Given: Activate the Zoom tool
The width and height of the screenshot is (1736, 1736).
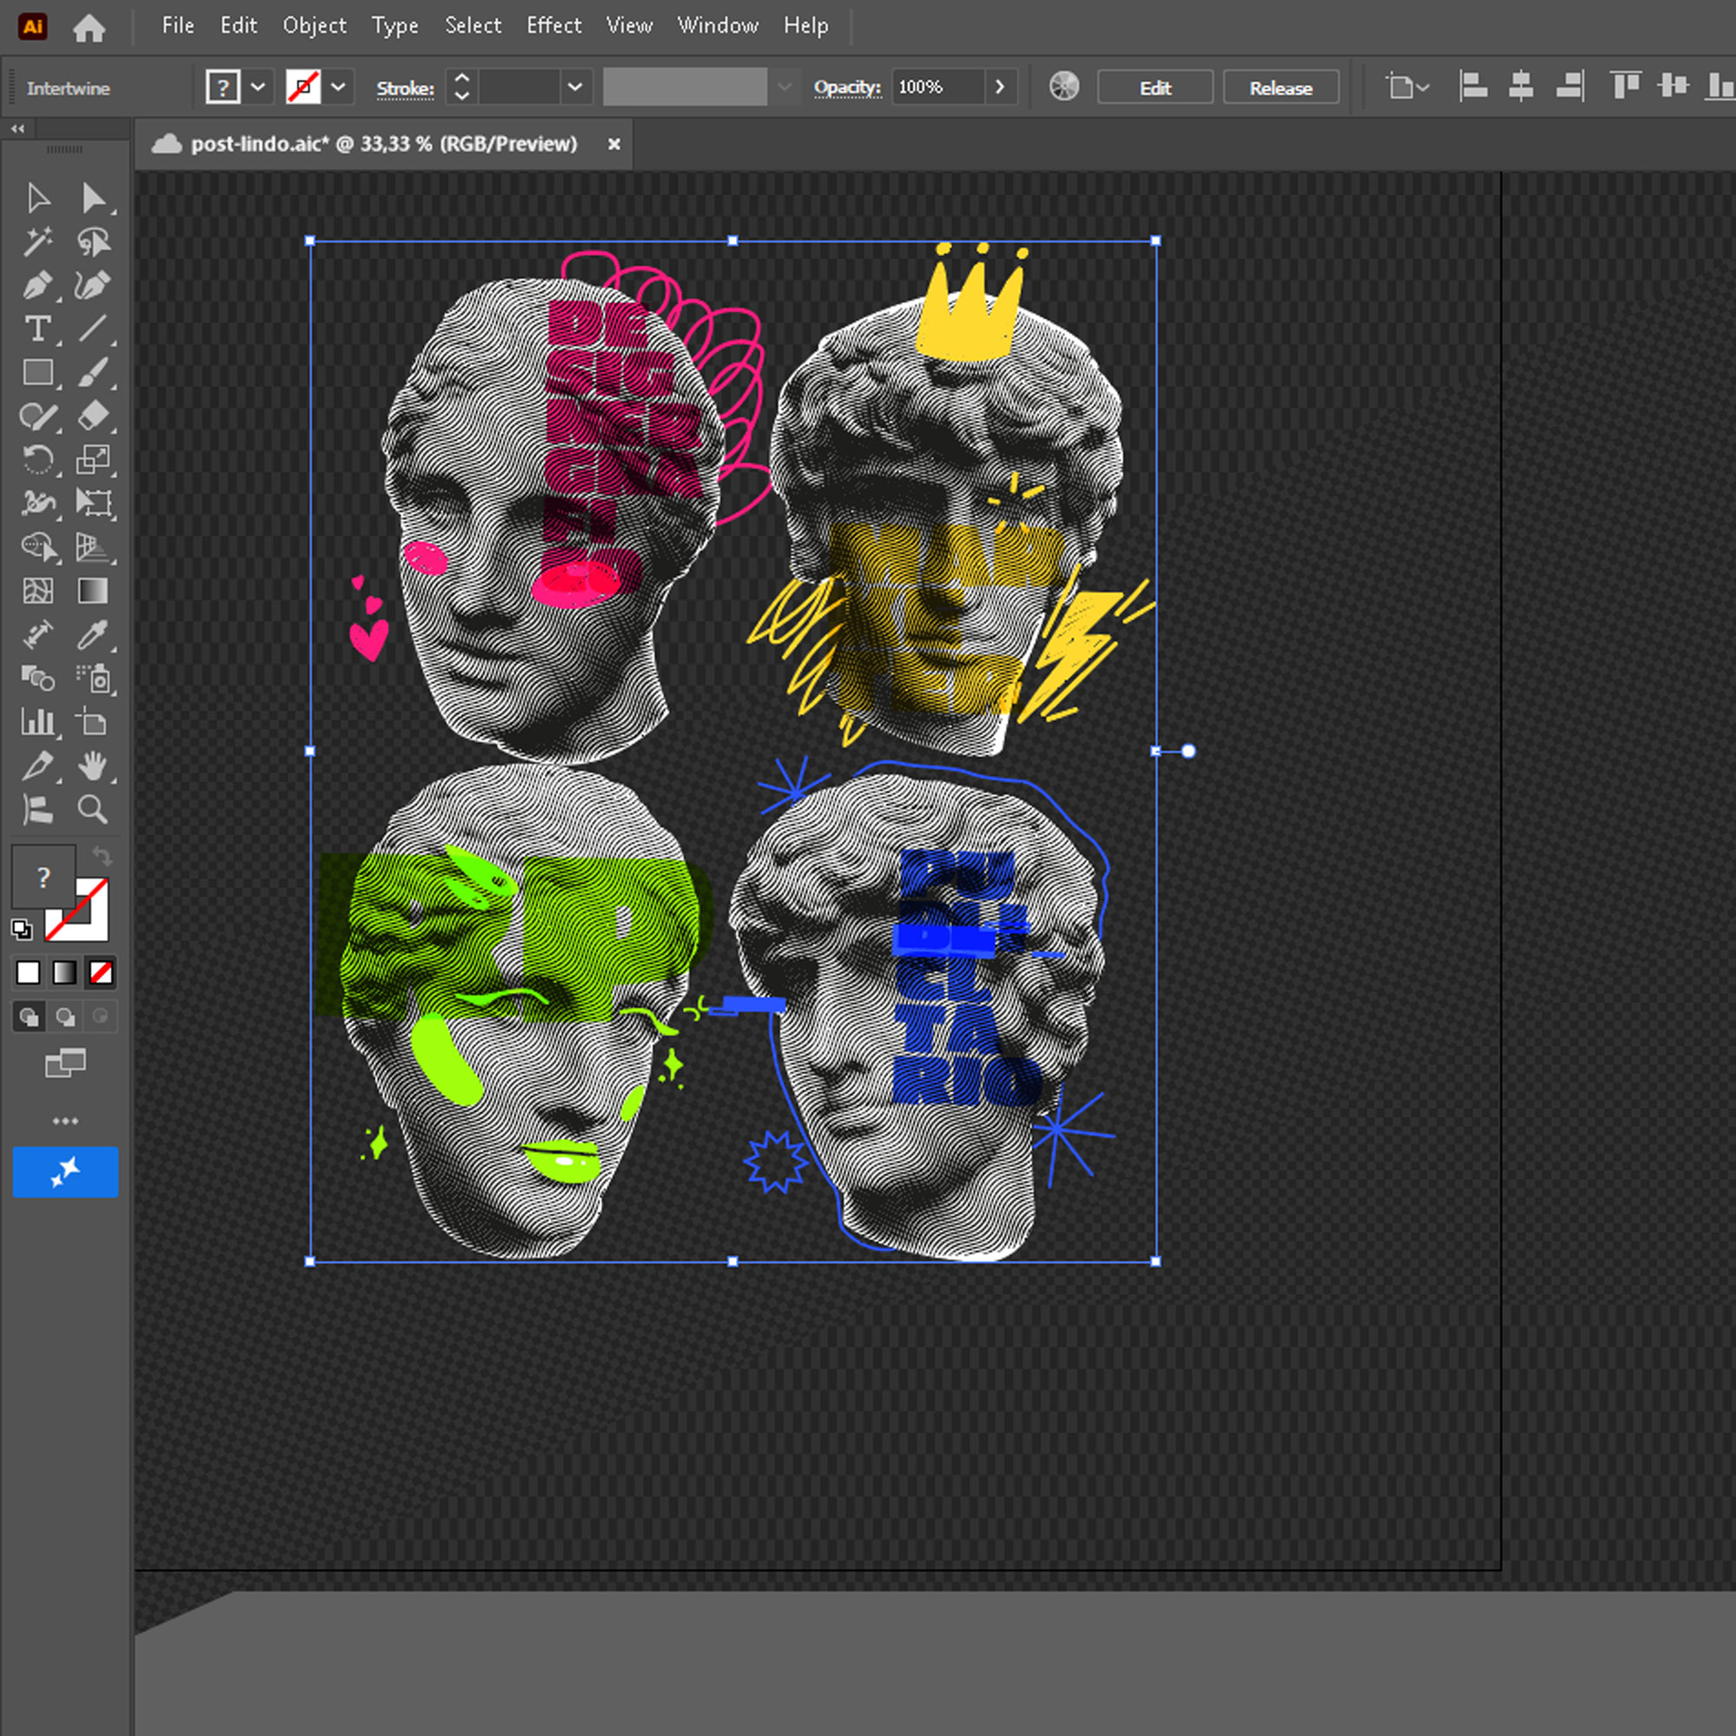Looking at the screenshot, I should (x=94, y=810).
